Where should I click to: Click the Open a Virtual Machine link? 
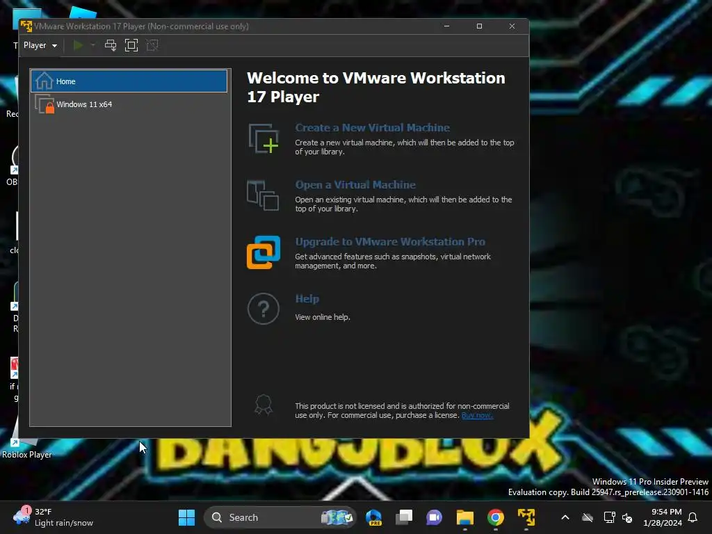pyautogui.click(x=355, y=185)
